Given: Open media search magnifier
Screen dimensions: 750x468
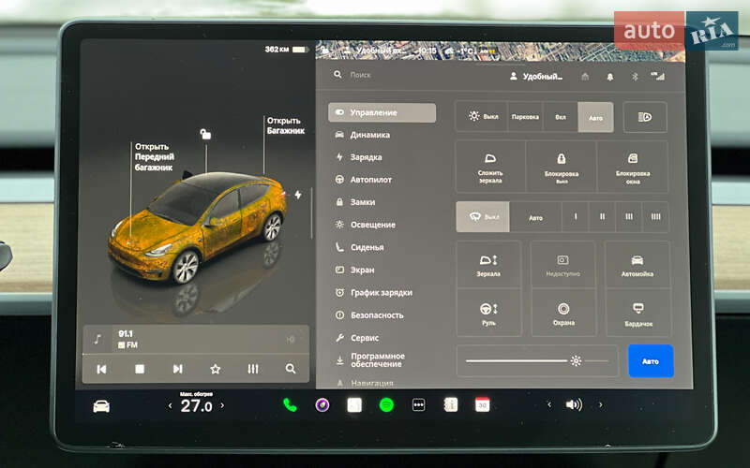Looking at the screenshot, I should (291, 369).
